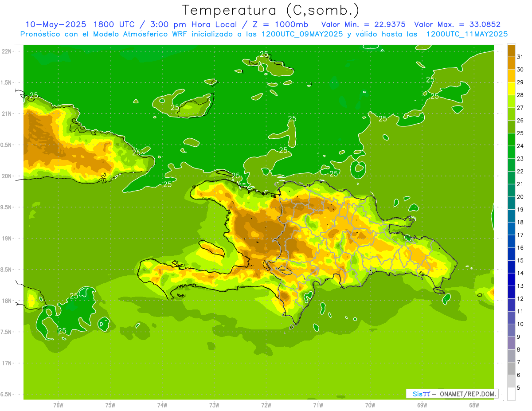Screen dimensions: 532x411
Task: Click legend value 19
Action: 520,210
